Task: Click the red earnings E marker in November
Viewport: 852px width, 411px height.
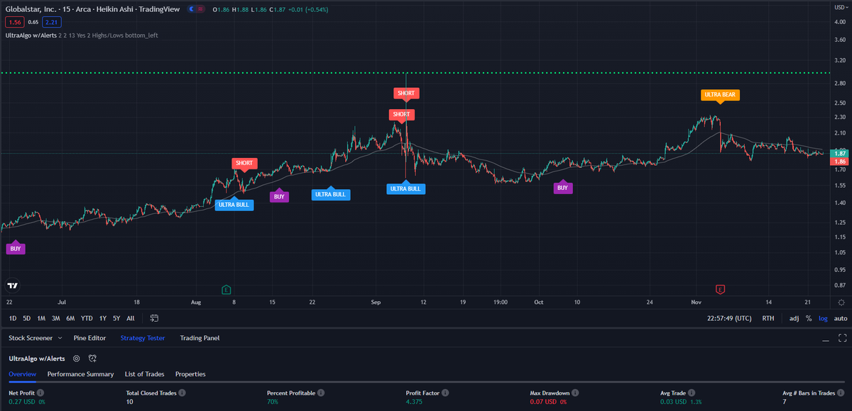Action: click(x=720, y=289)
